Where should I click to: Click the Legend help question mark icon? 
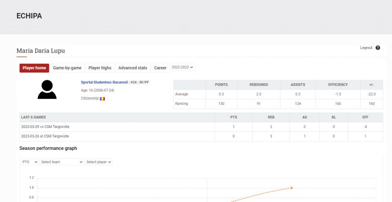pos(378,48)
